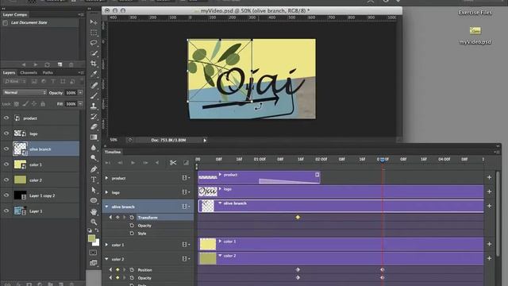
Task: Select the Hand tool
Action: coord(94,211)
